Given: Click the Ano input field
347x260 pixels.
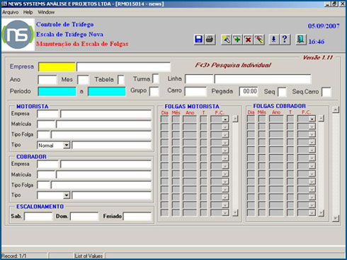Looking at the screenshot, I should point(47,80).
